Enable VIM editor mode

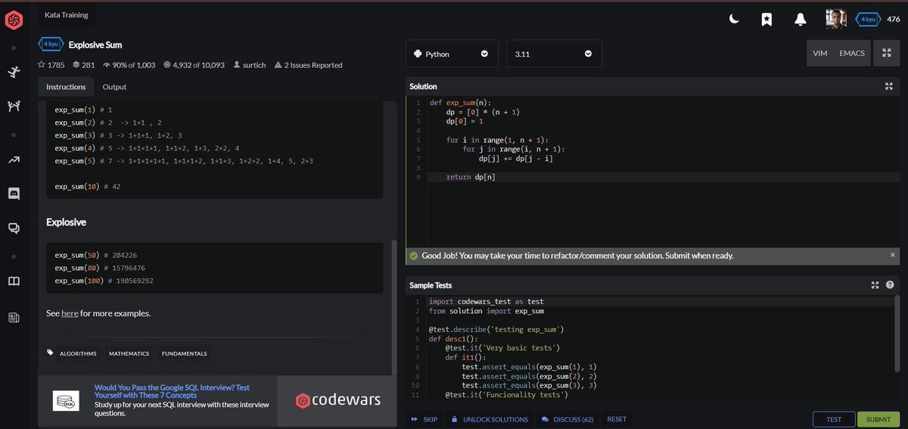[x=819, y=53]
